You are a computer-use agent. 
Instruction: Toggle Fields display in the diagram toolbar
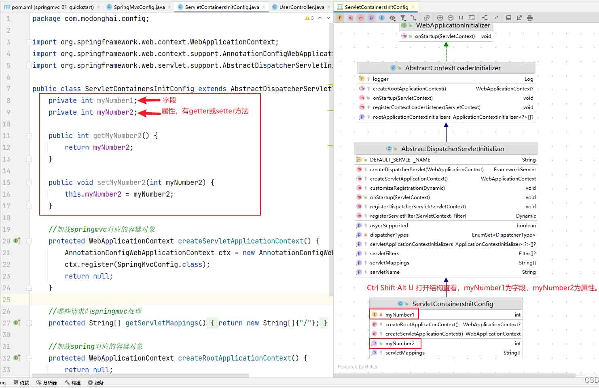[340, 18]
